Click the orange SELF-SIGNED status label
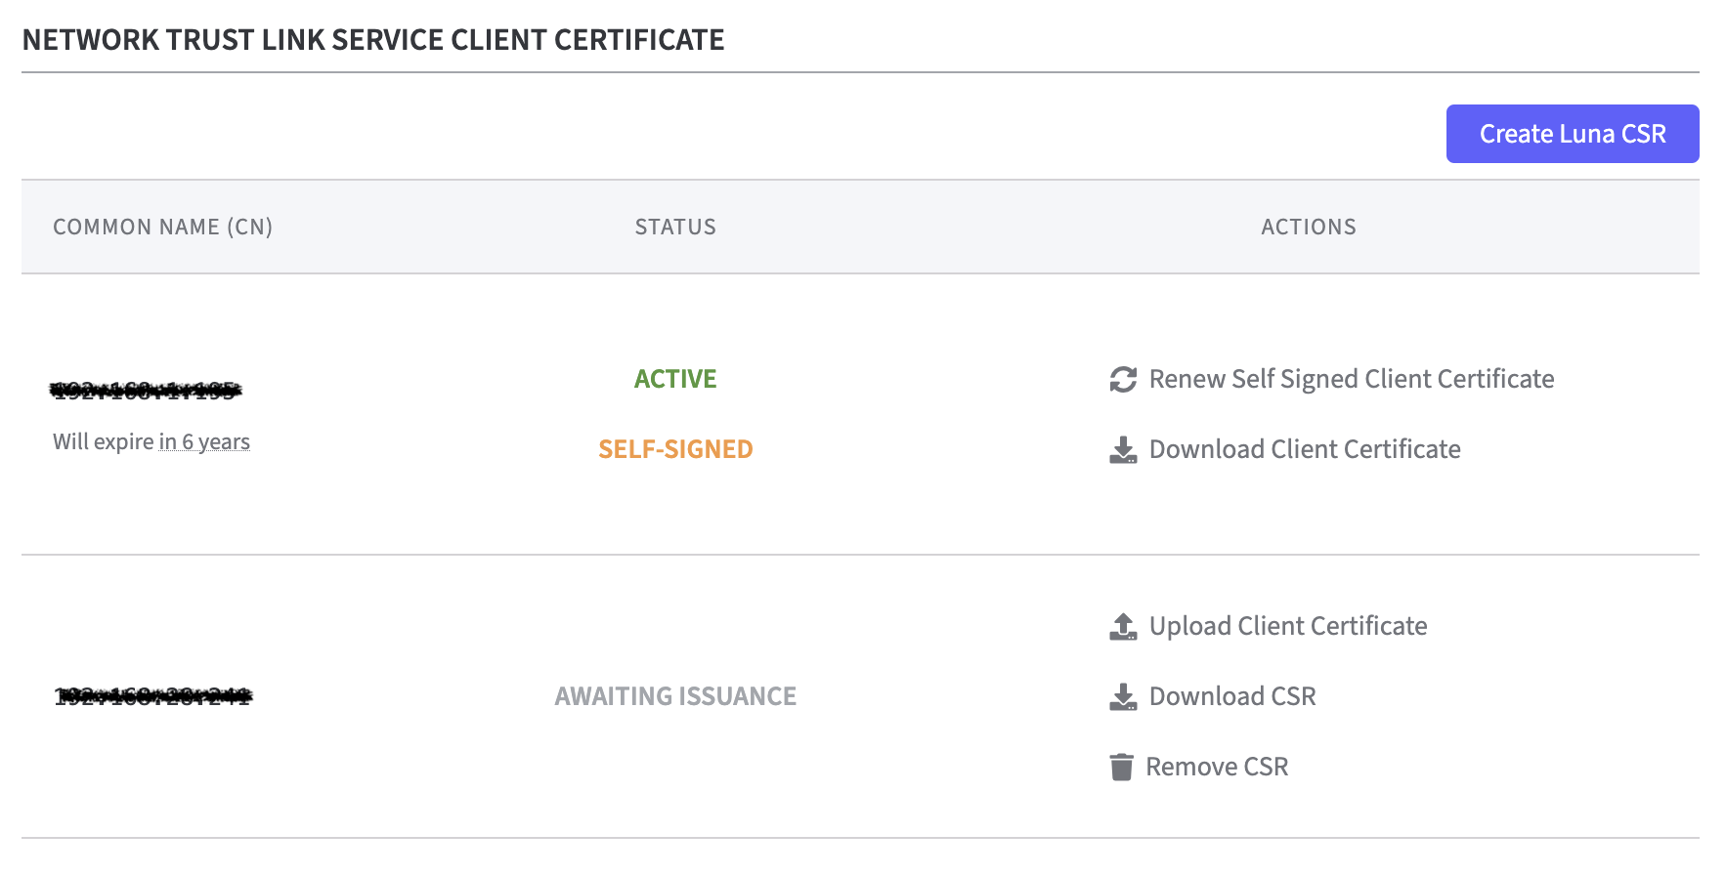Image resolution: width=1726 pixels, height=875 pixels. pos(675,449)
